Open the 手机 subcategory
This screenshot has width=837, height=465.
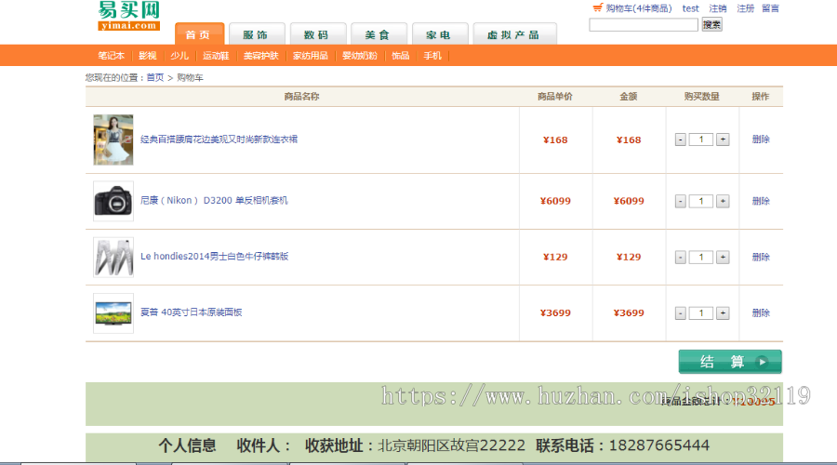432,56
